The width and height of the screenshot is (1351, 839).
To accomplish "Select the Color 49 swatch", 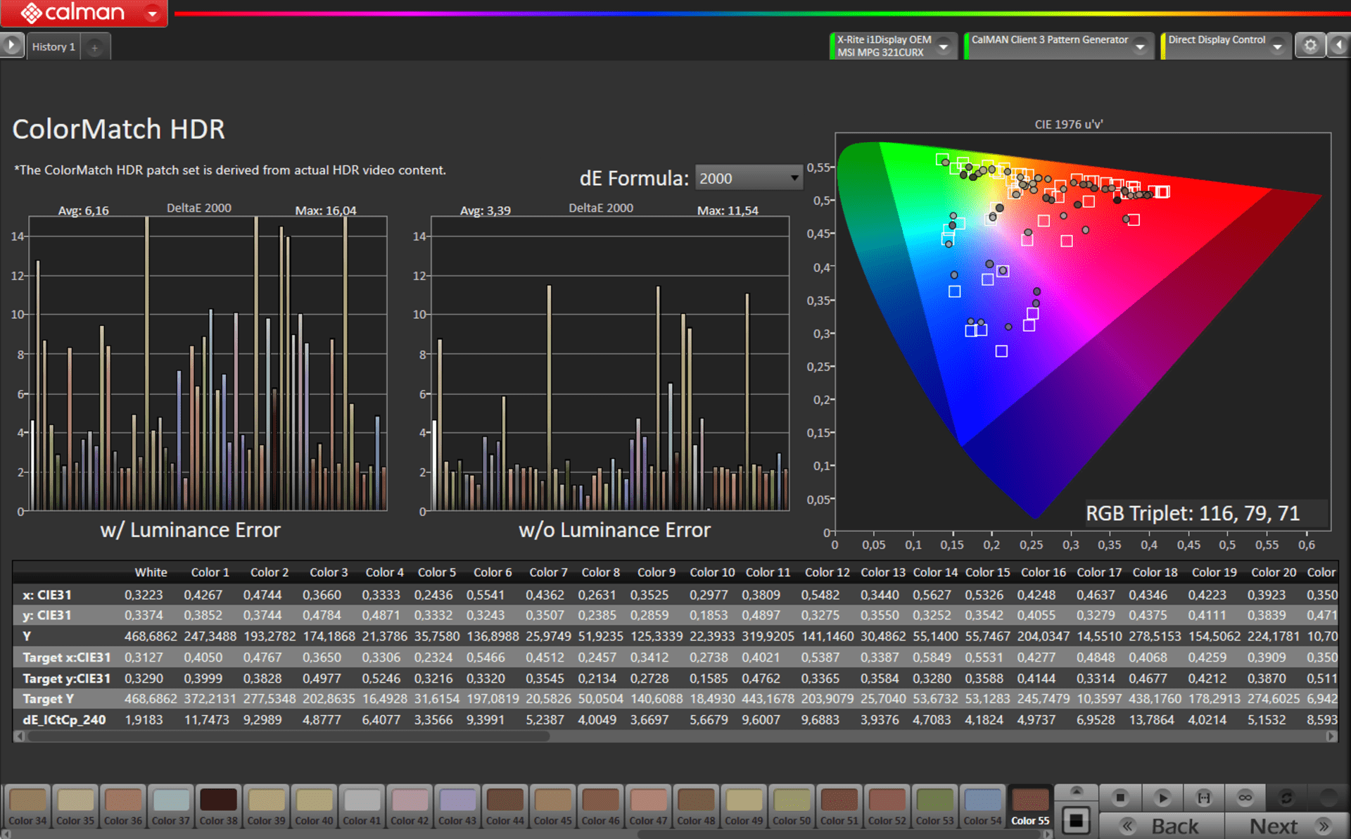I will coord(744,807).
